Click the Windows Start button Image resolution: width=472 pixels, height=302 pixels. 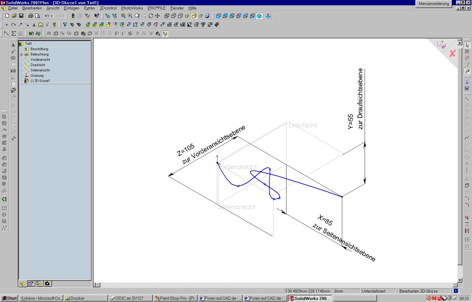coord(9,298)
